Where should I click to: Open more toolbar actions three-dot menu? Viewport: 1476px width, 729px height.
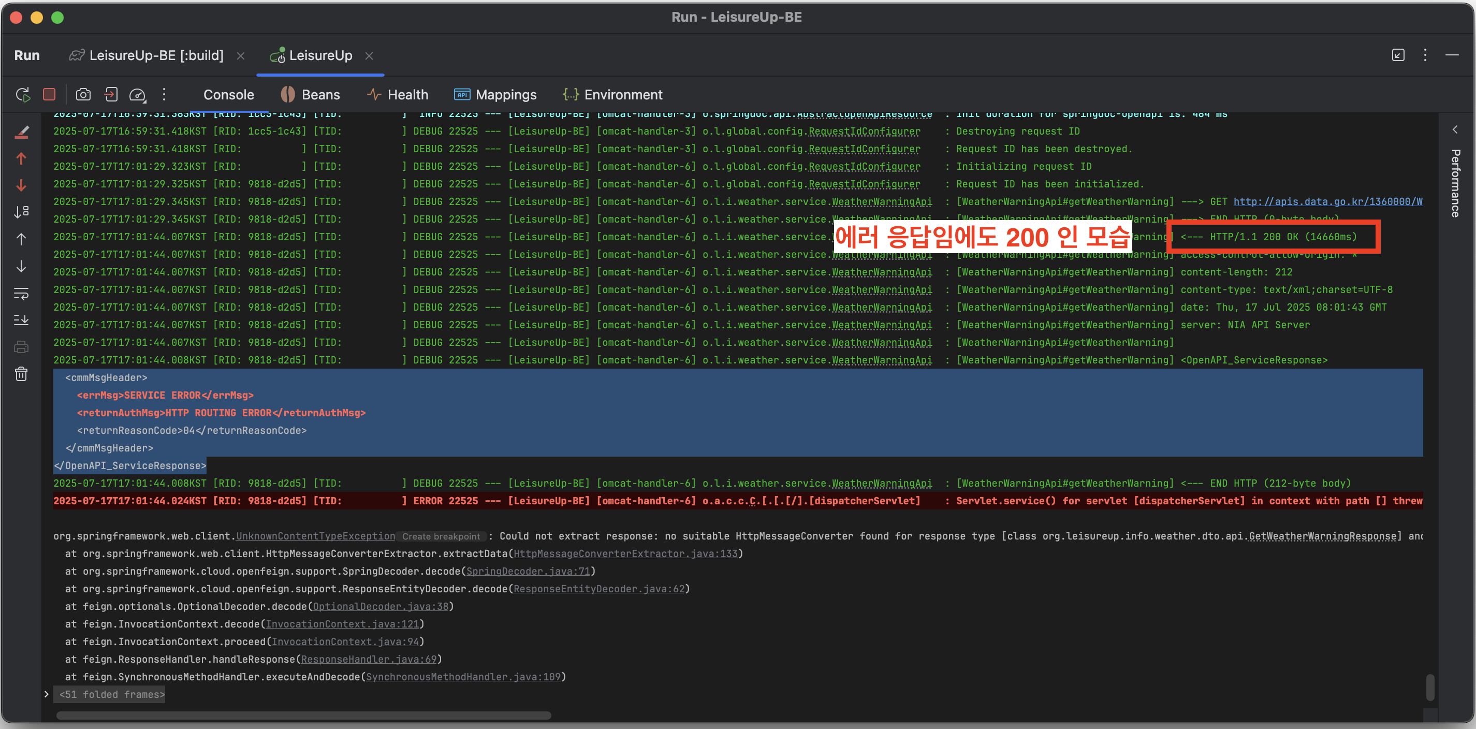click(165, 95)
